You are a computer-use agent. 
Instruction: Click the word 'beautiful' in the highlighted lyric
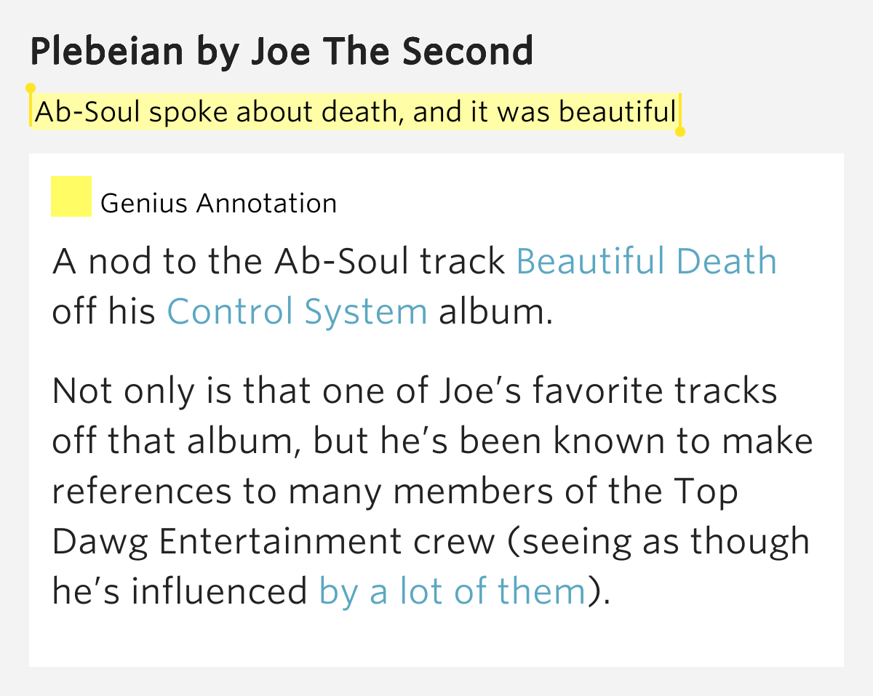618,112
